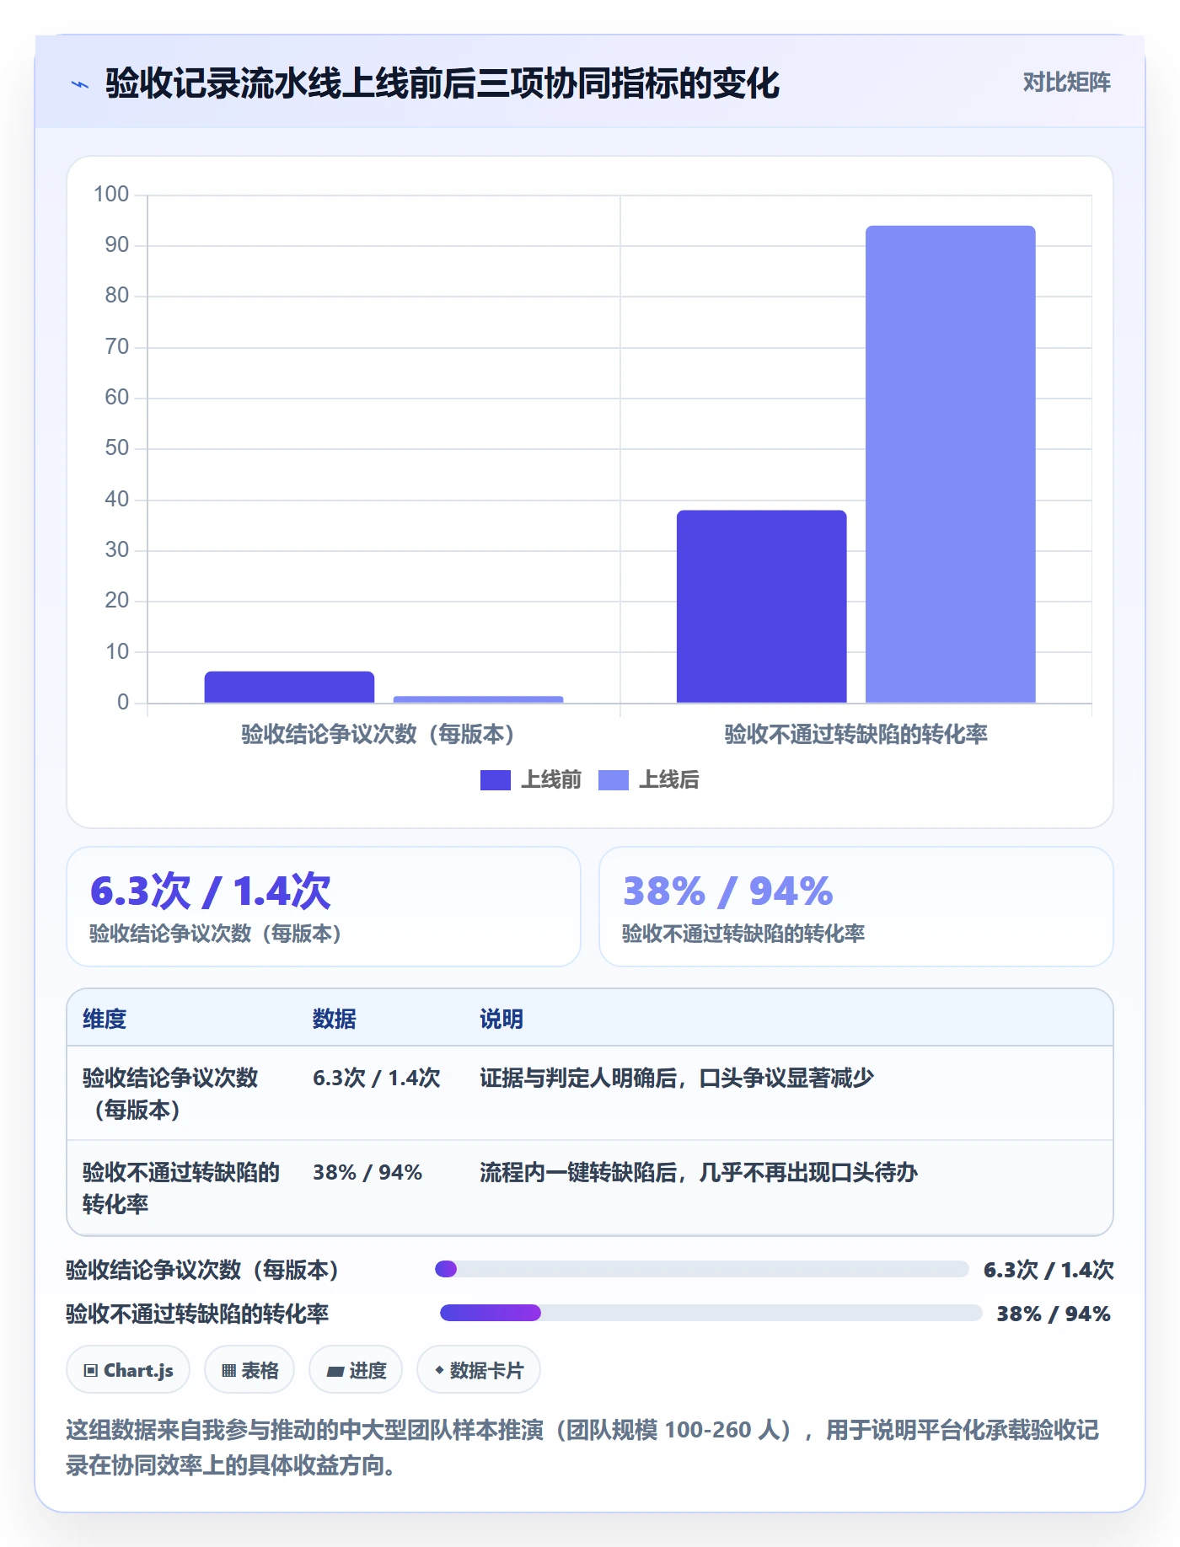The width and height of the screenshot is (1180, 1547).
Task: Click the 验收结论争议次数 progress bar
Action: 701,1269
